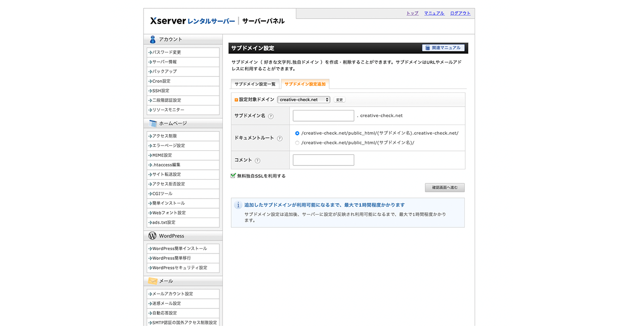The image size is (623, 326).
Task: Click the 変更 button next to domain
Action: click(339, 100)
